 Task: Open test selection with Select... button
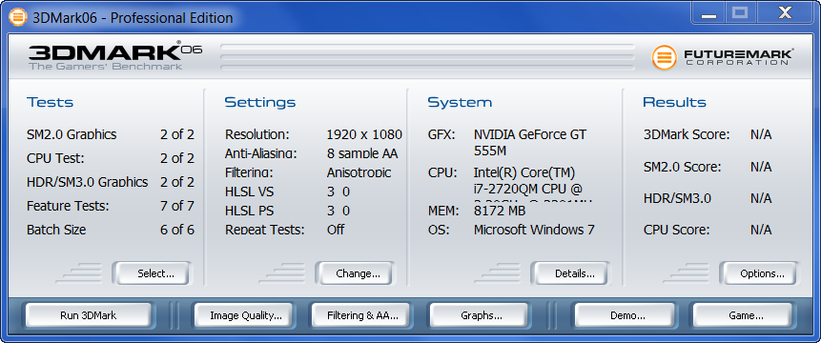pyautogui.click(x=153, y=273)
